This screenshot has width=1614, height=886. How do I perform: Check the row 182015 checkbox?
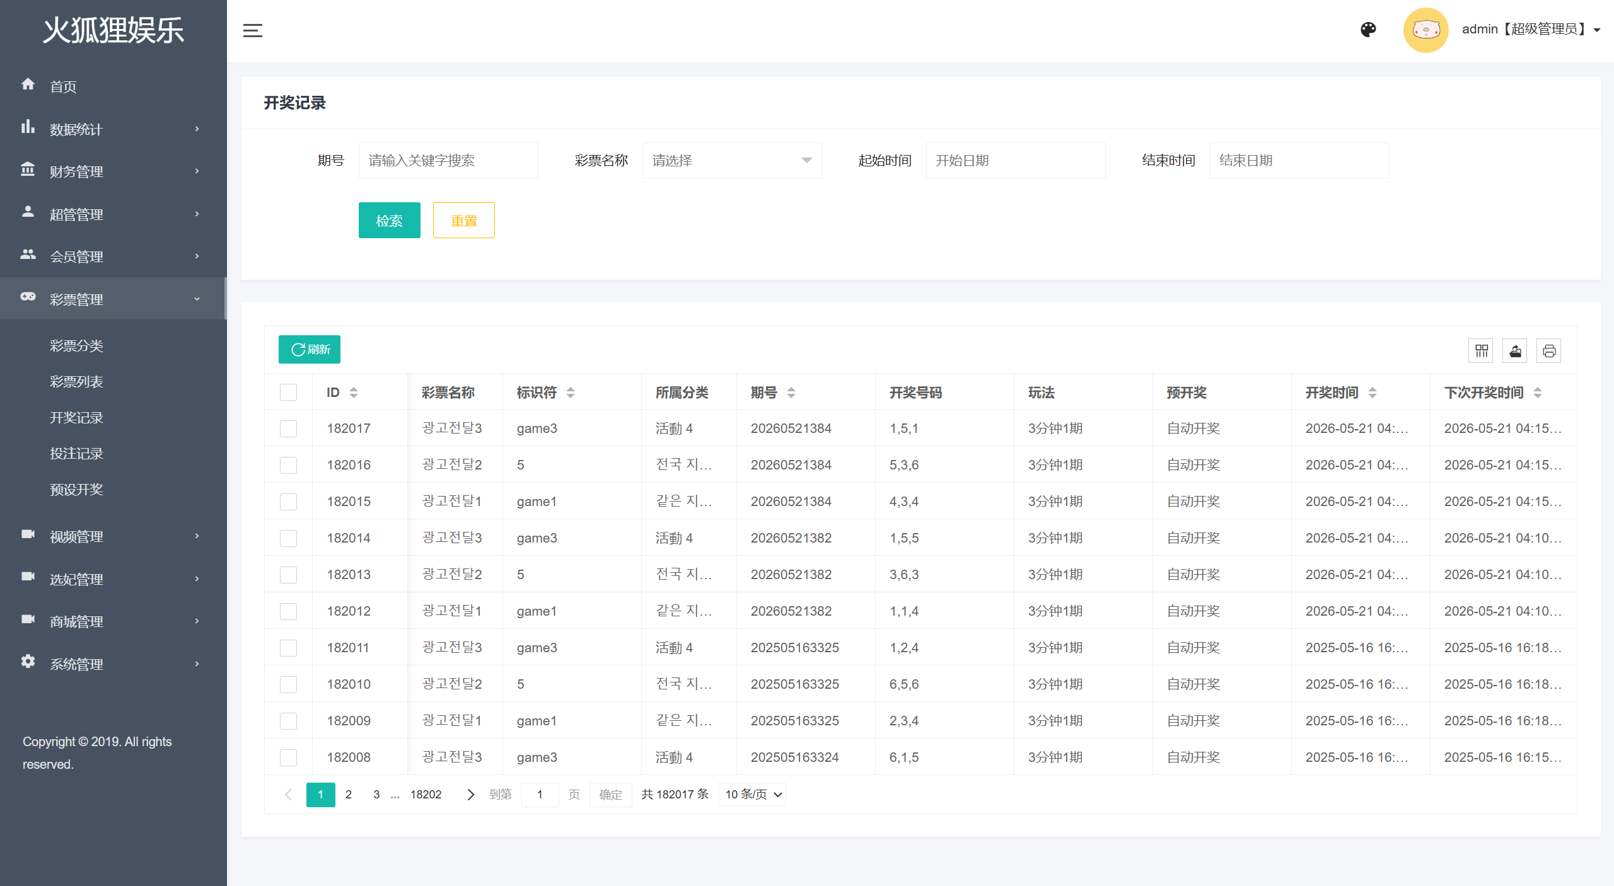point(288,502)
